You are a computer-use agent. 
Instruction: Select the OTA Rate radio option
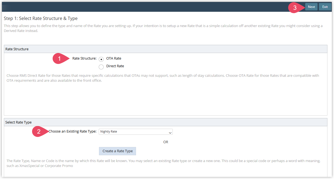pyautogui.click(x=101, y=59)
